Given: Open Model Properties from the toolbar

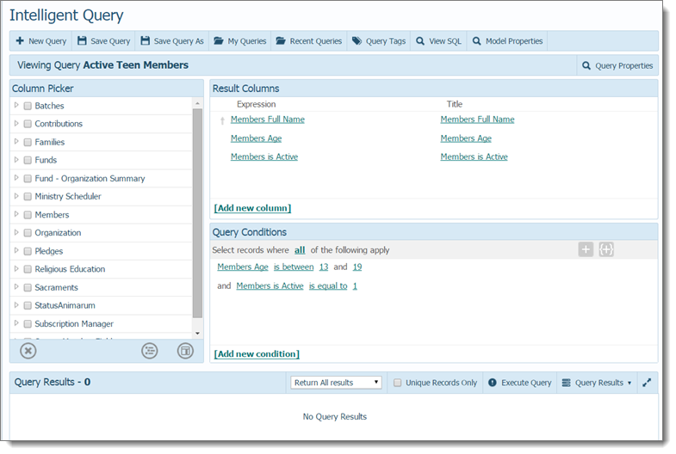Looking at the screenshot, I should pos(507,41).
